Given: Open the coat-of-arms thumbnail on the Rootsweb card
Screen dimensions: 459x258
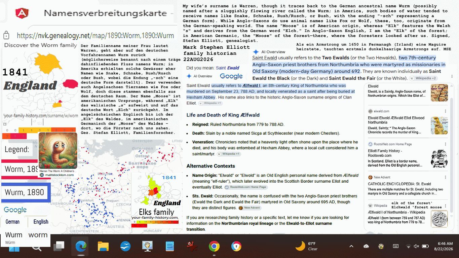Looking at the screenshot, I should pyautogui.click(x=439, y=159).
